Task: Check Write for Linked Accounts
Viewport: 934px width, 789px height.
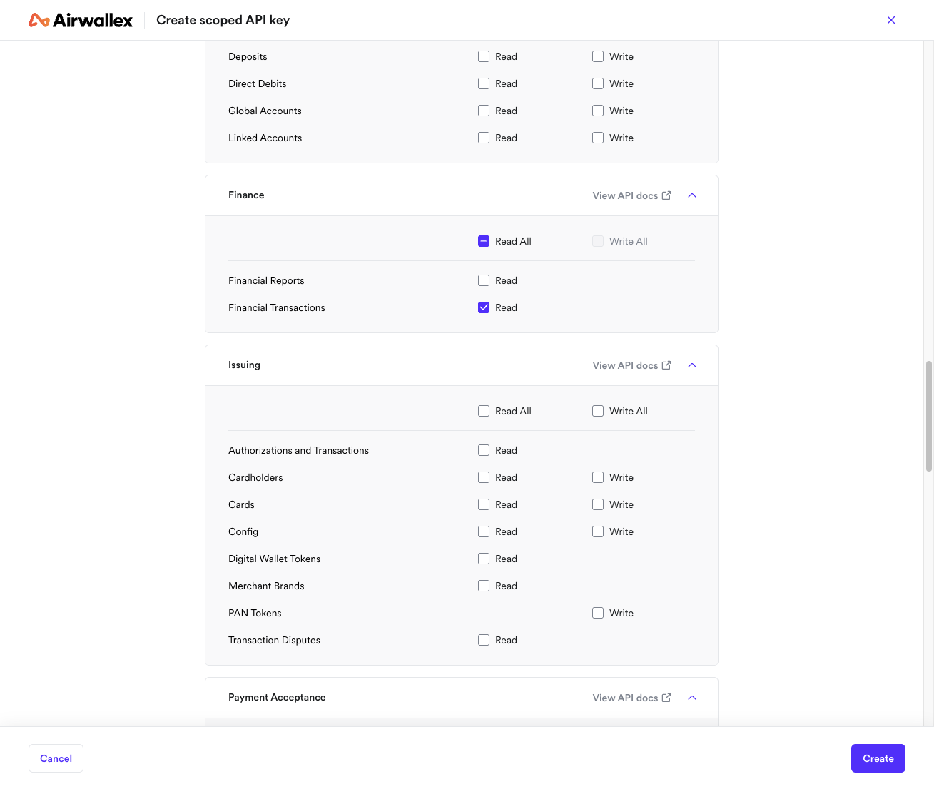Action: (x=598, y=138)
